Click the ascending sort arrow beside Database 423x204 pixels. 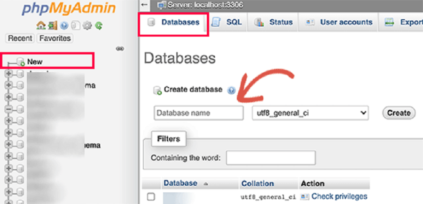coord(206,184)
